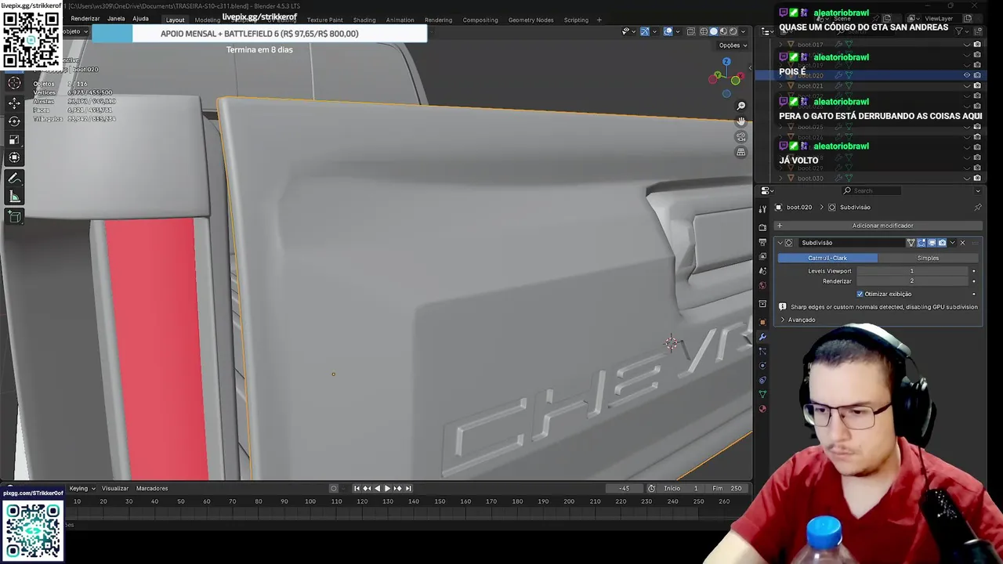This screenshot has width=1003, height=564.
Task: Open the Ajuda menu
Action: pos(140,19)
